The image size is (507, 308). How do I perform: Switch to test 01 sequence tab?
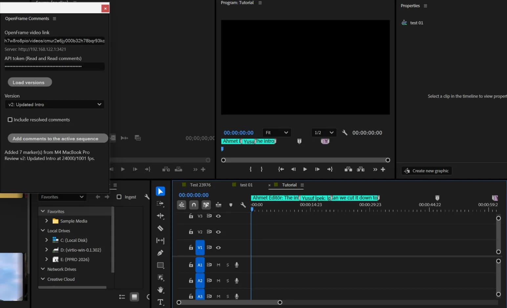(246, 185)
